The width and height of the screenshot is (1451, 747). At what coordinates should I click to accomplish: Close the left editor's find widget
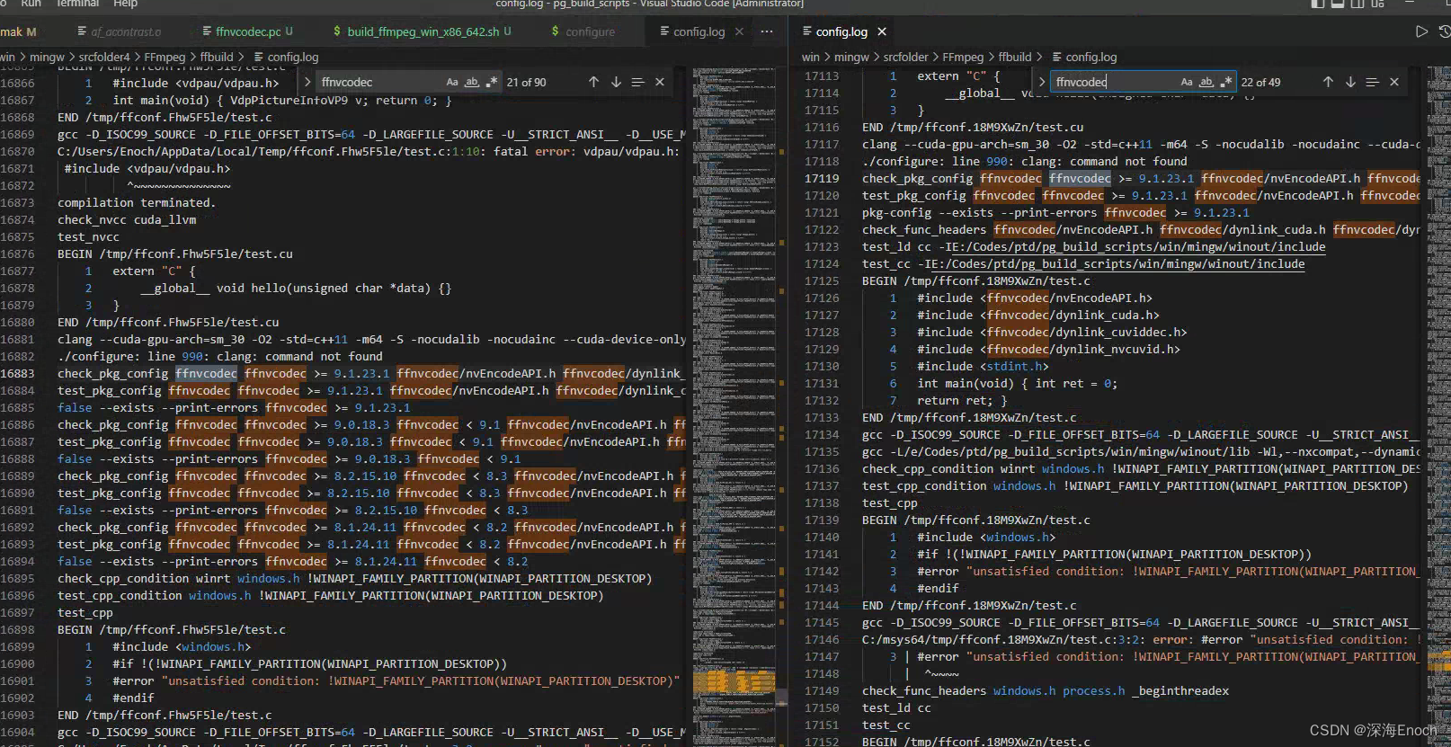pos(660,82)
